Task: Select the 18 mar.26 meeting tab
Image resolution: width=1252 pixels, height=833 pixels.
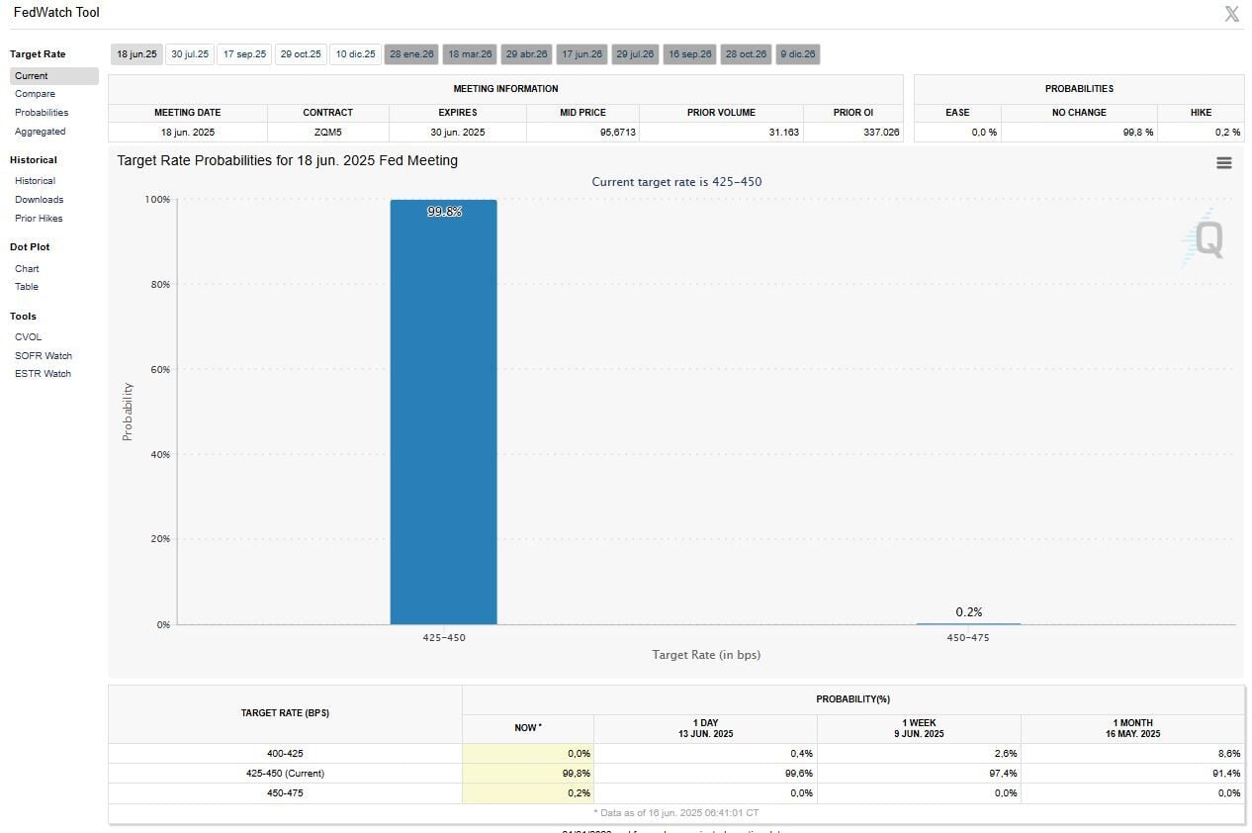Action: tap(469, 54)
